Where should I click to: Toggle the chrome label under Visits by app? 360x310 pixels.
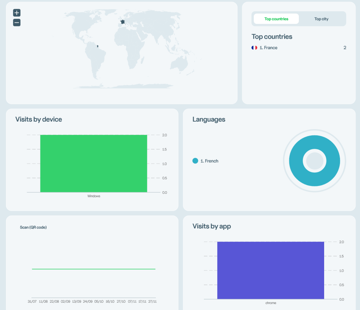tap(270, 303)
